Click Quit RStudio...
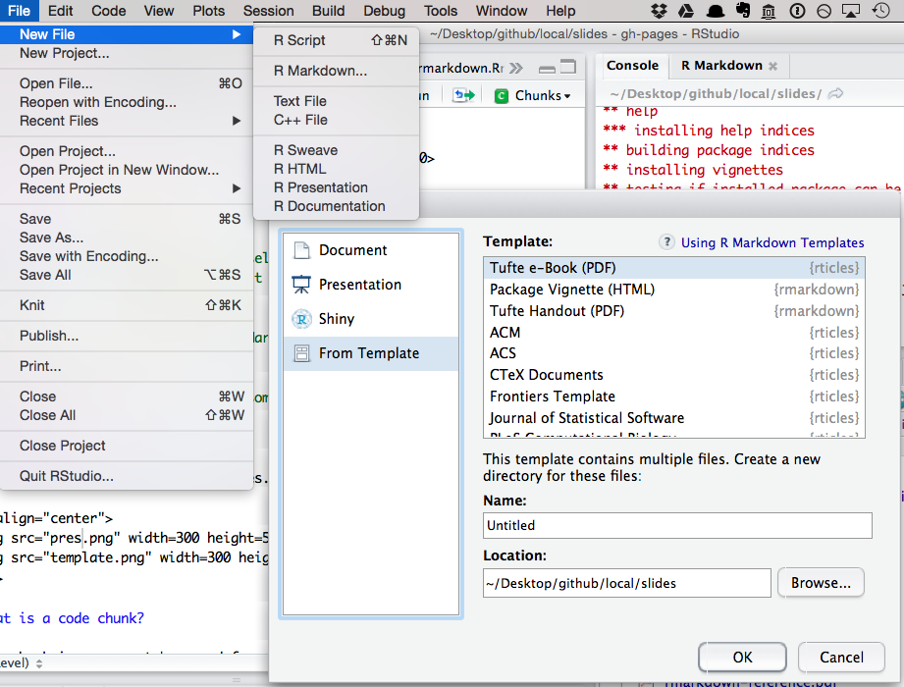Screen dimensions: 904x687 click(127, 477)
